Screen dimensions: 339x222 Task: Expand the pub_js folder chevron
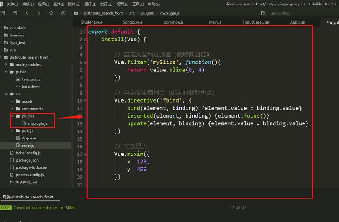coord(12,131)
